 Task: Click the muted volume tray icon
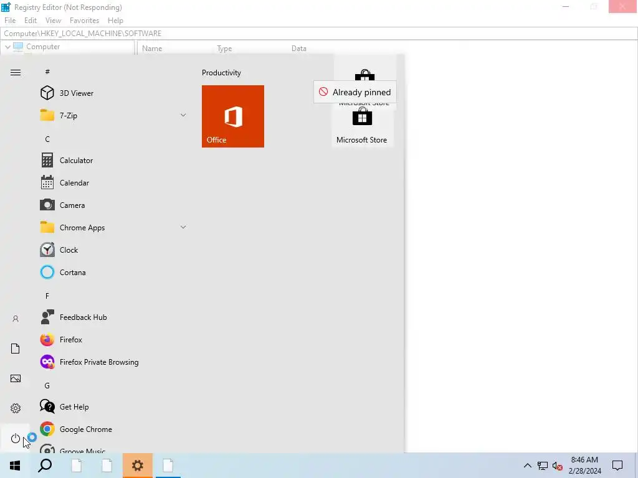(x=558, y=466)
